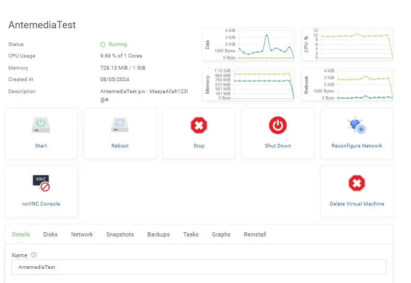This screenshot has height=283, width=411.
Task: Switch to the Graphs tab
Action: coord(221,234)
